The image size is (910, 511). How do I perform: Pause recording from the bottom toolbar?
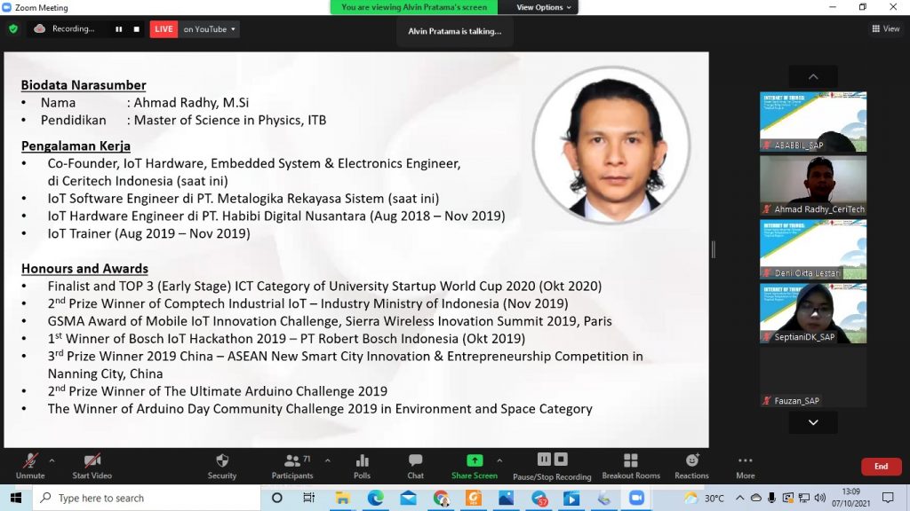[544, 460]
